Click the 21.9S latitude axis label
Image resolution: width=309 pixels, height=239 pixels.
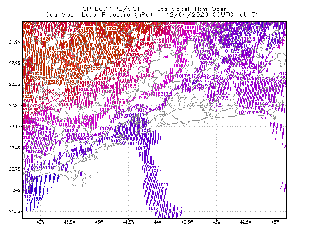click(x=15, y=42)
